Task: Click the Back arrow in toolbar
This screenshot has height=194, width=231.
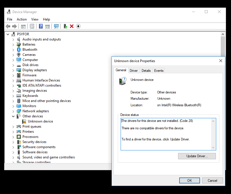Action: pos(8,26)
